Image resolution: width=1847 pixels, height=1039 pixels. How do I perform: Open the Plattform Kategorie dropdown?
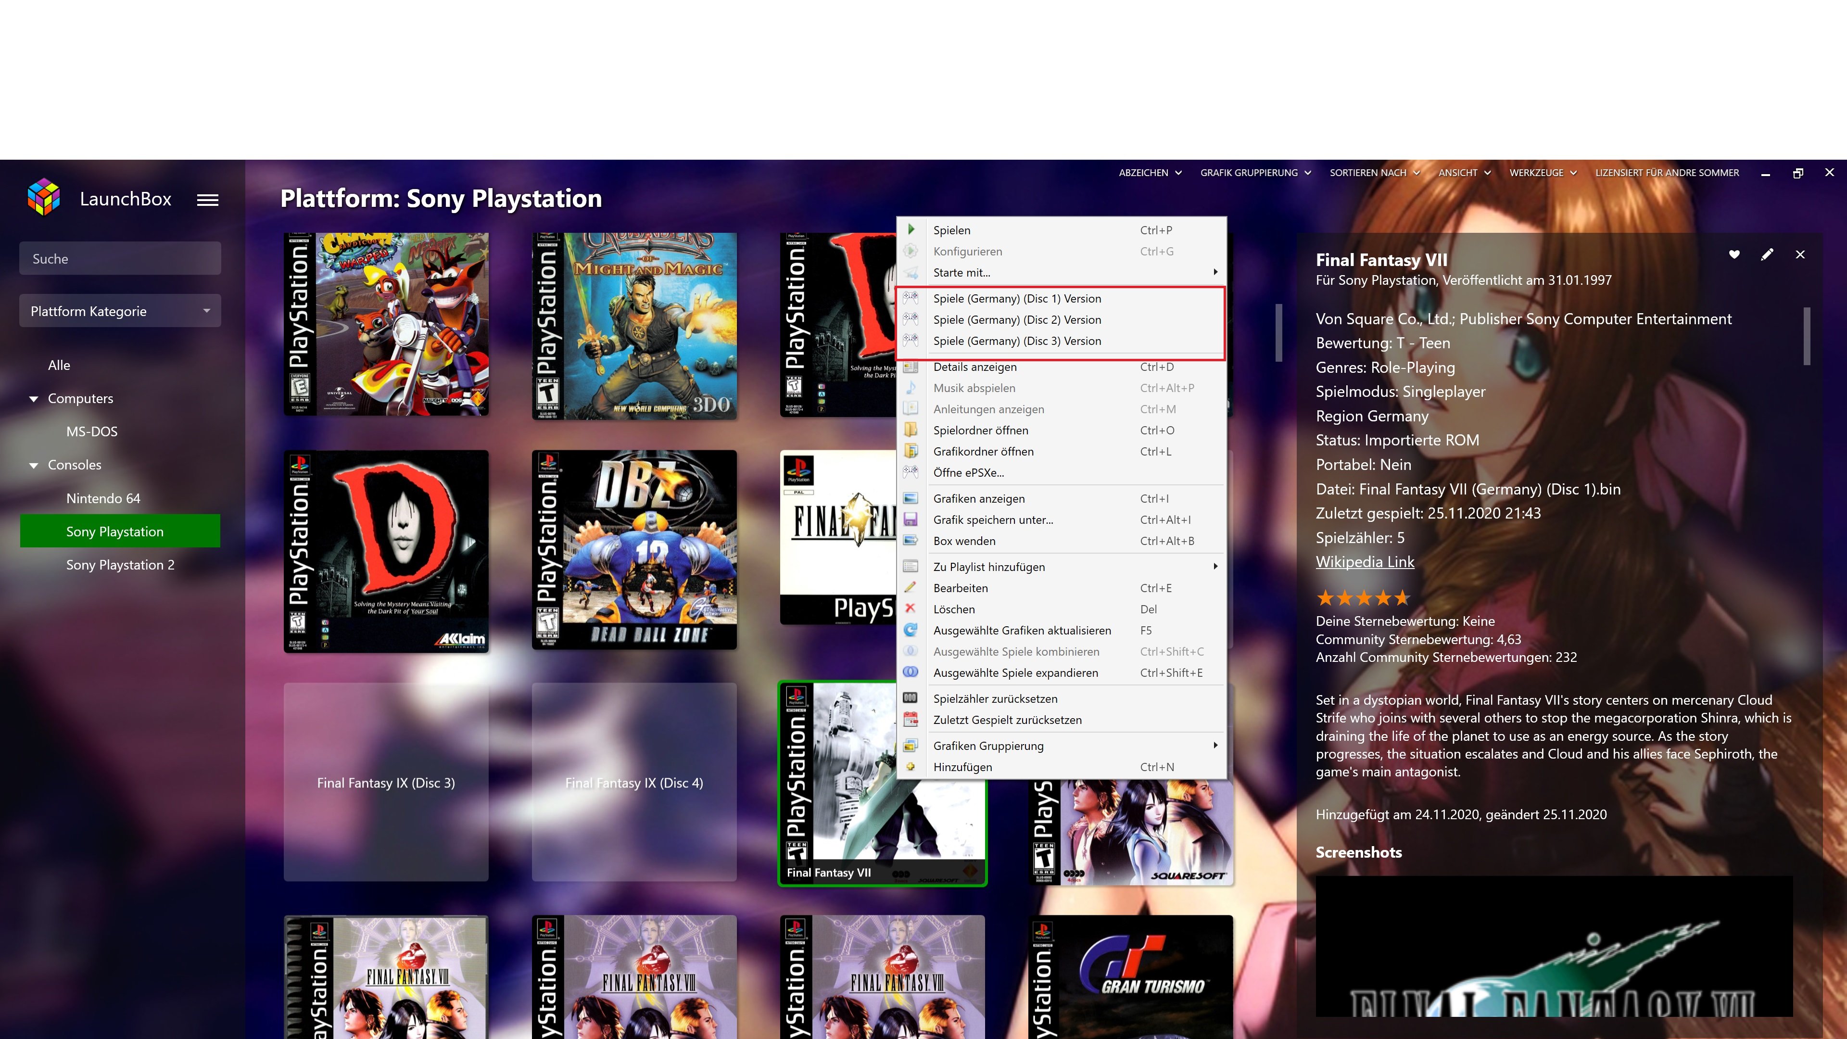point(120,311)
